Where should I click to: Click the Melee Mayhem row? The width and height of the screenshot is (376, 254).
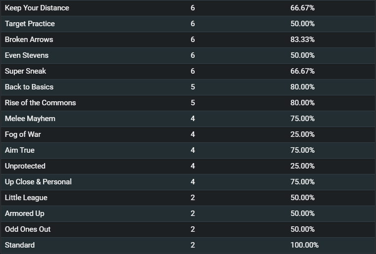(x=188, y=119)
